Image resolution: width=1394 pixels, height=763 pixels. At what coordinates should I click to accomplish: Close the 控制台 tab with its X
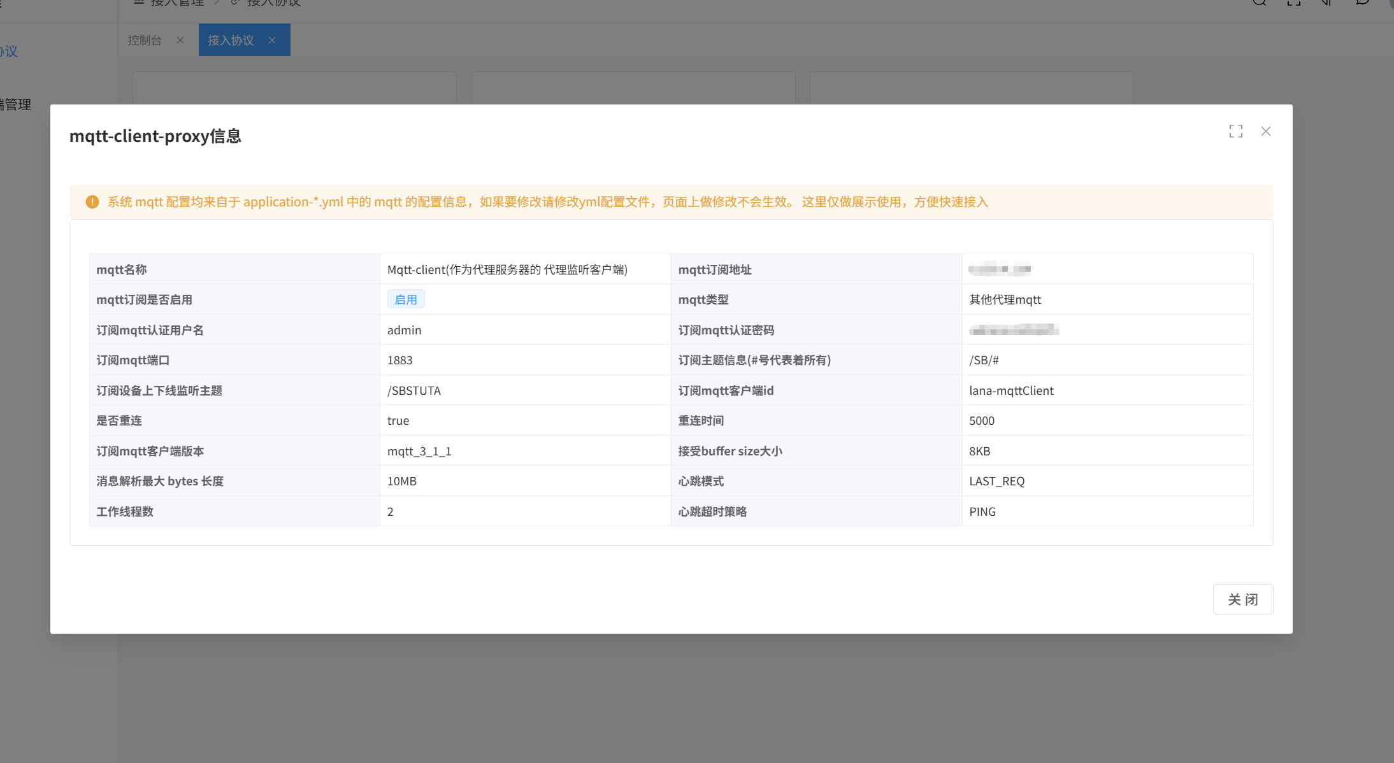pyautogui.click(x=180, y=40)
